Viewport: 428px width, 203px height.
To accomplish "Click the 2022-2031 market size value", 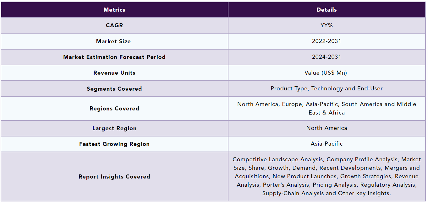I will tap(326, 41).
